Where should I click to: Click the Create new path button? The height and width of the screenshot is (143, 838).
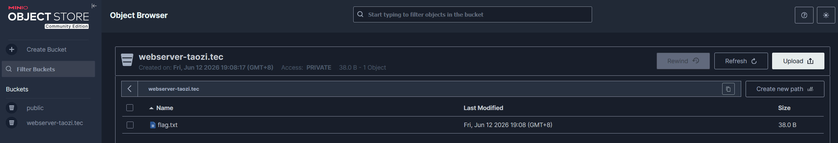[x=785, y=89]
